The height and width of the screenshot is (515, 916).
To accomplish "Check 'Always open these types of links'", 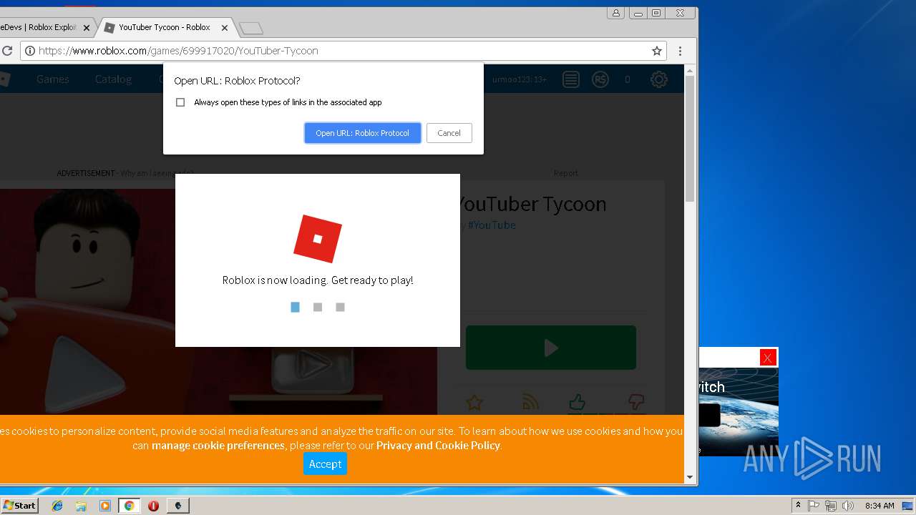I will click(180, 102).
